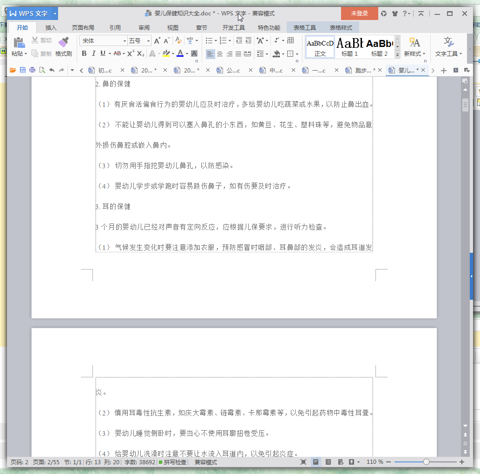Open file with folder icon

click(13, 70)
